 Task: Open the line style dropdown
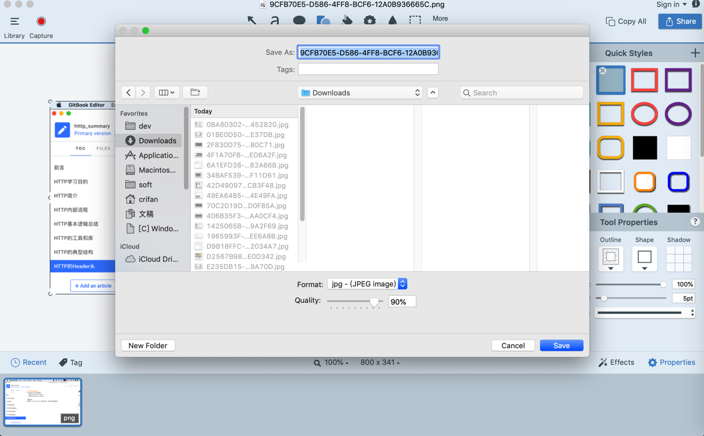pos(646,312)
